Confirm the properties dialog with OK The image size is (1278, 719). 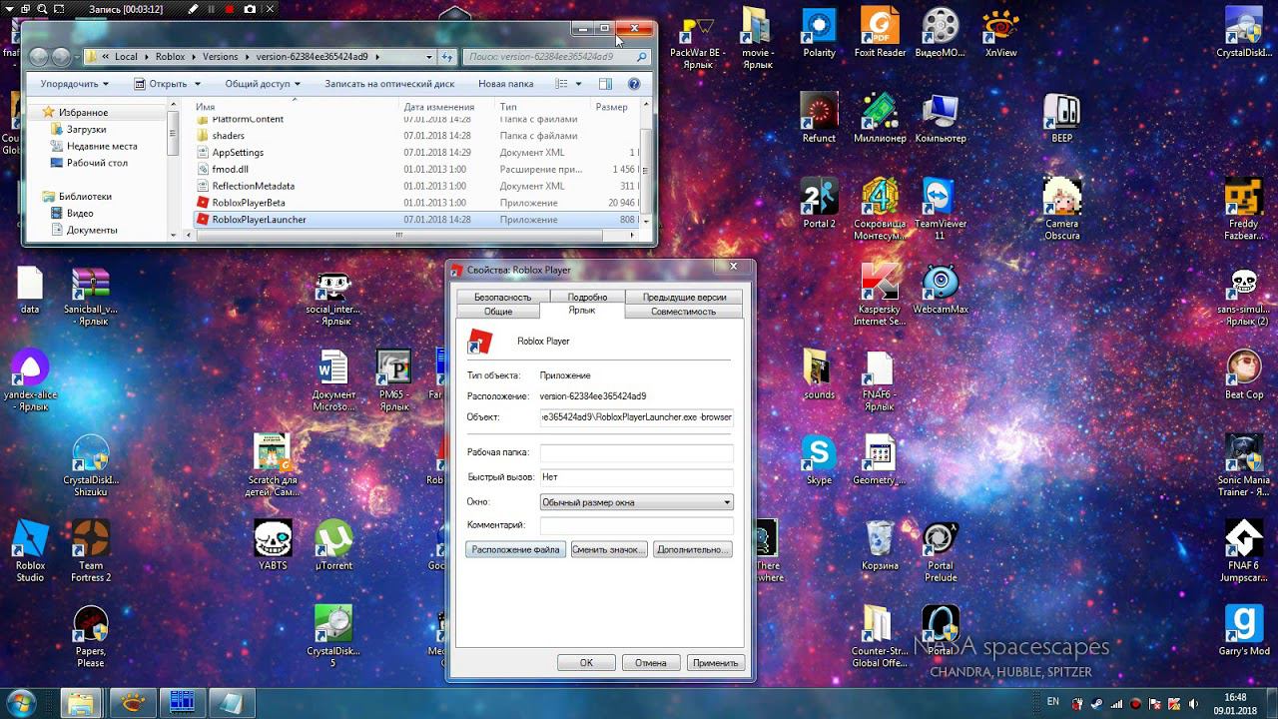[x=586, y=662]
